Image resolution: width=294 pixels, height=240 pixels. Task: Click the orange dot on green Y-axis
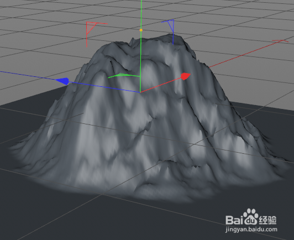[141, 30]
